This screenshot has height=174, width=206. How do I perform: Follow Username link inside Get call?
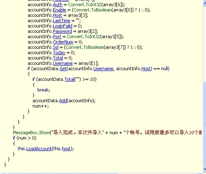pyautogui.click(x=103, y=69)
